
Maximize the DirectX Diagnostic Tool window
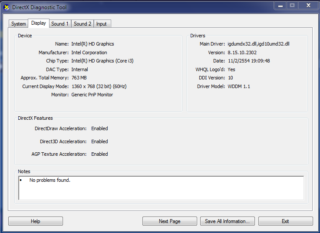(292, 6)
